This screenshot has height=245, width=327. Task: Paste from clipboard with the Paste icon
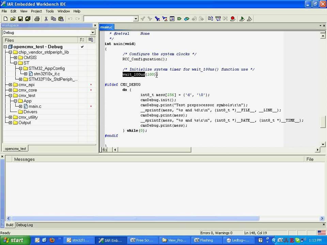[x=61, y=19]
